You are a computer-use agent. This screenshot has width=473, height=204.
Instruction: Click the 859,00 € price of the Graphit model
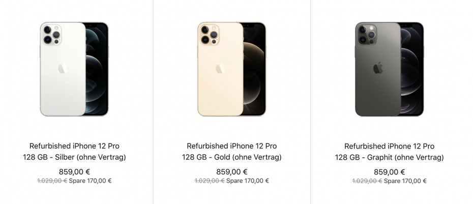pyautogui.click(x=390, y=171)
